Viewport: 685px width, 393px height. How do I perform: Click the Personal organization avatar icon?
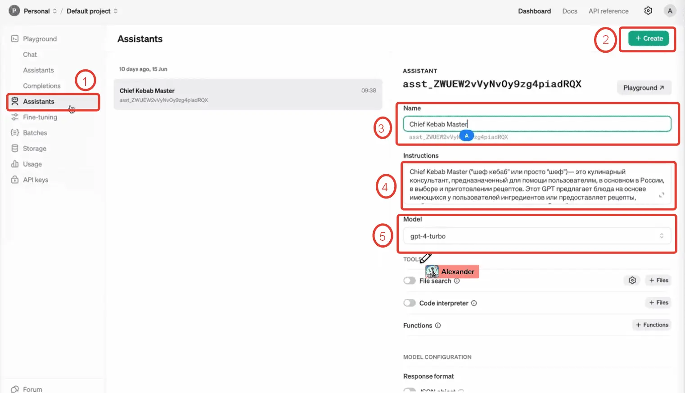coord(14,11)
